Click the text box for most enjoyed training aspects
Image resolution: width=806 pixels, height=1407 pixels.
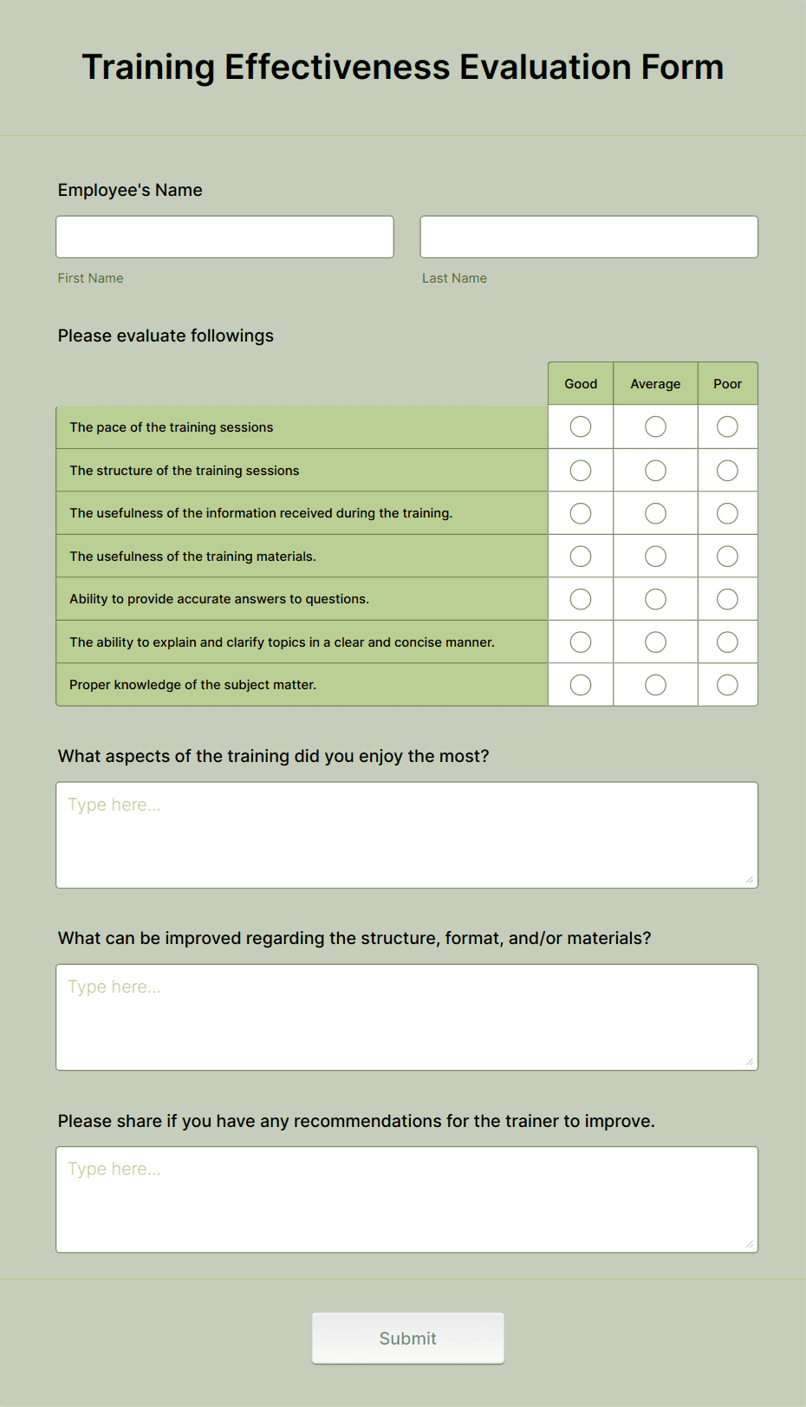click(407, 832)
